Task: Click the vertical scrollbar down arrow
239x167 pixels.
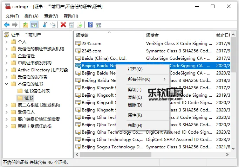Action: 233,148
